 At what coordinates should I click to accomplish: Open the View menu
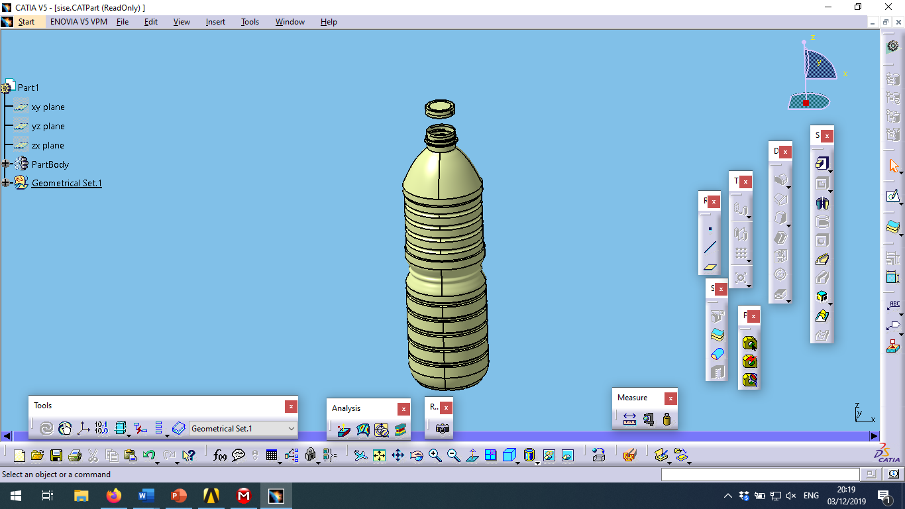(182, 22)
